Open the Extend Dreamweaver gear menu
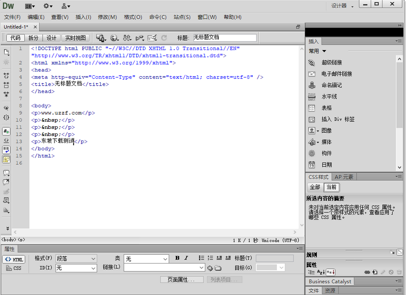 click(48, 6)
